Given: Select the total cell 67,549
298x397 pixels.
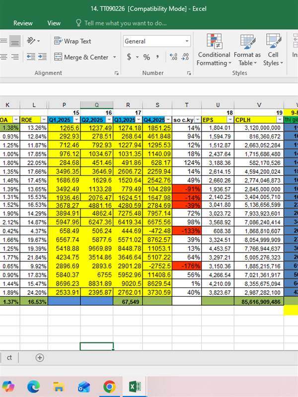Looking at the screenshot, I should (128, 302).
